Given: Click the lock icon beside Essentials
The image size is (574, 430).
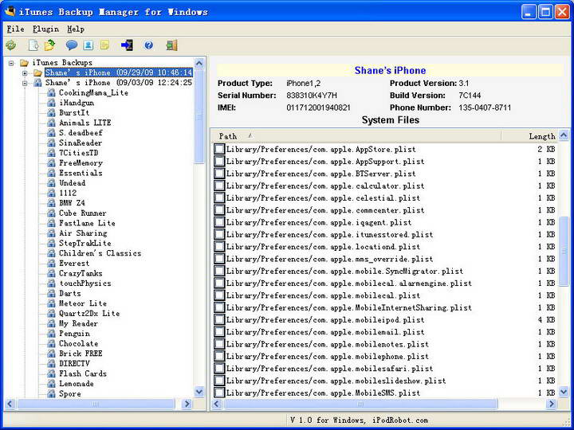Looking at the screenshot, I should tap(52, 173).
